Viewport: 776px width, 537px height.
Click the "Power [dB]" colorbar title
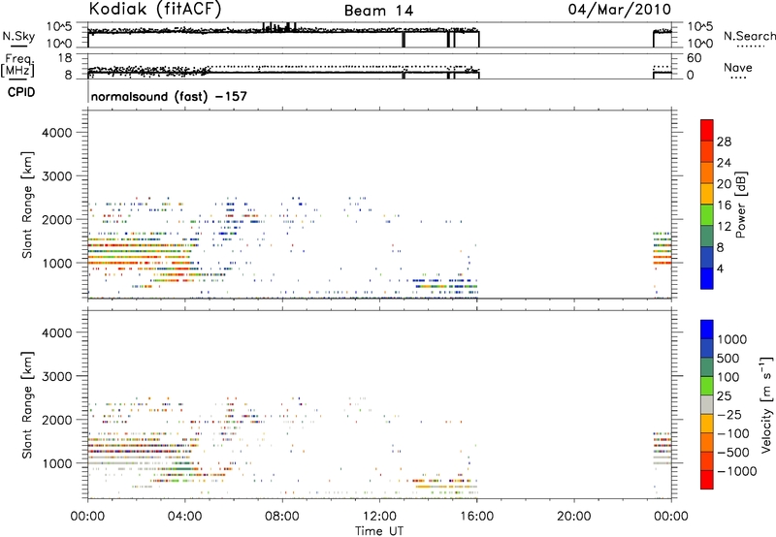741,205
